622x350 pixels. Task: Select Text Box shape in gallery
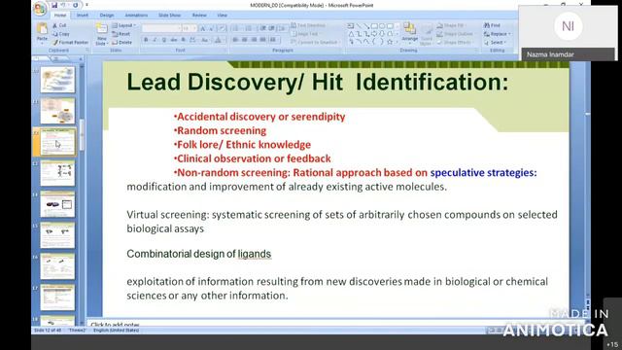[351, 26]
